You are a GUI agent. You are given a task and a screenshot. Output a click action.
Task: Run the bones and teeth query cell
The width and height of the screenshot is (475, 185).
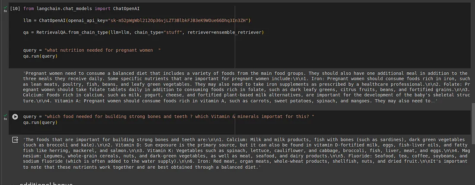15,117
